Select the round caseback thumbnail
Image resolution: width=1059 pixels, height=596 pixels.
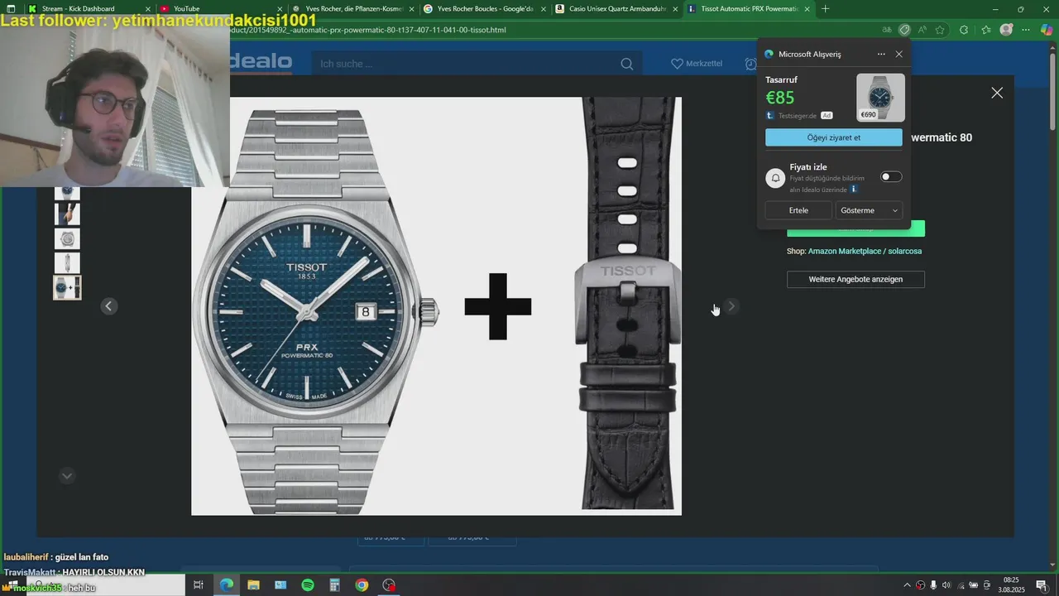point(67,238)
